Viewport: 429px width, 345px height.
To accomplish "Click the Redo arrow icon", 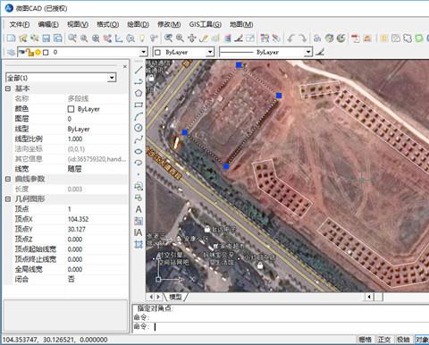I will click(303, 38).
